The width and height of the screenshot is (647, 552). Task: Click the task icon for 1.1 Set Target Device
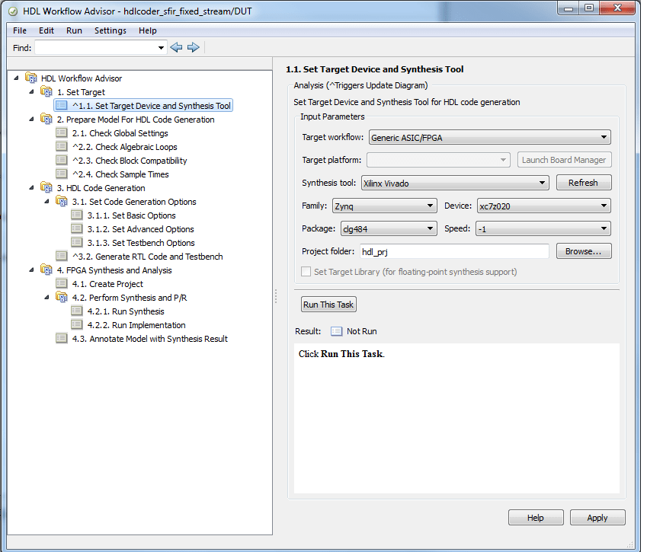pyautogui.click(x=62, y=106)
